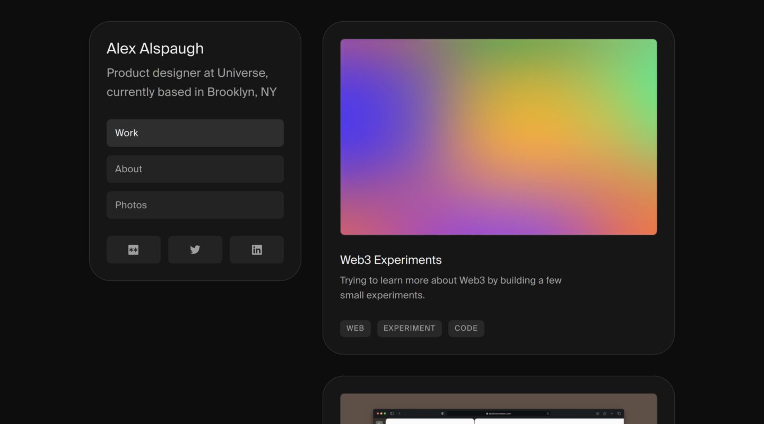764x424 pixels.
Task: Click reload icon in mockup address bar
Action: (548, 413)
